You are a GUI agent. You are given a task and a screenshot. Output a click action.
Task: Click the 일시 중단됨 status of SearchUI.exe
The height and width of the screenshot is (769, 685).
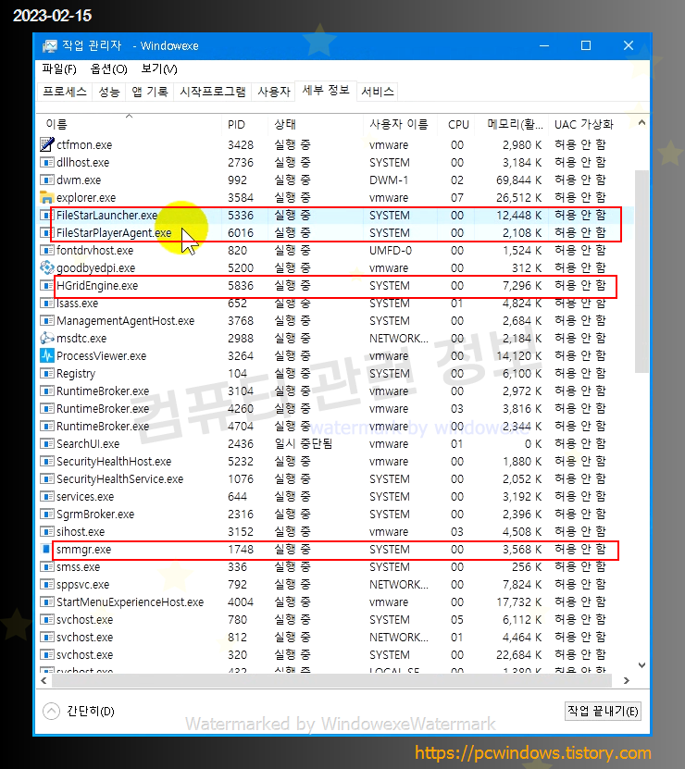304,444
